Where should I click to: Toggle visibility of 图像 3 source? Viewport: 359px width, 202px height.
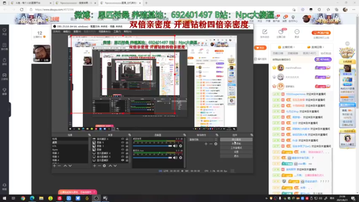tap(123, 146)
